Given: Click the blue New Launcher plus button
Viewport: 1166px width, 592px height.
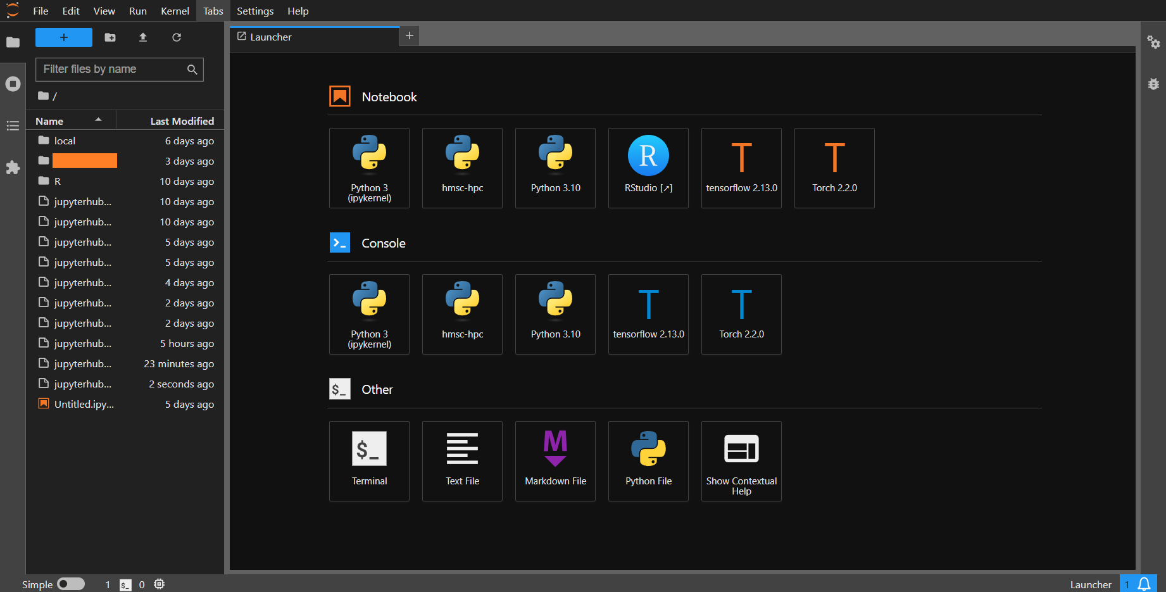Looking at the screenshot, I should [64, 37].
